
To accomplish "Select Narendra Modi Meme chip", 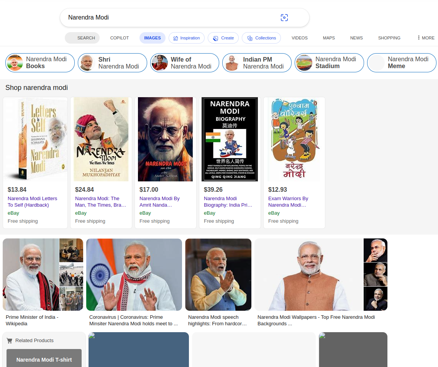I will tap(402, 63).
